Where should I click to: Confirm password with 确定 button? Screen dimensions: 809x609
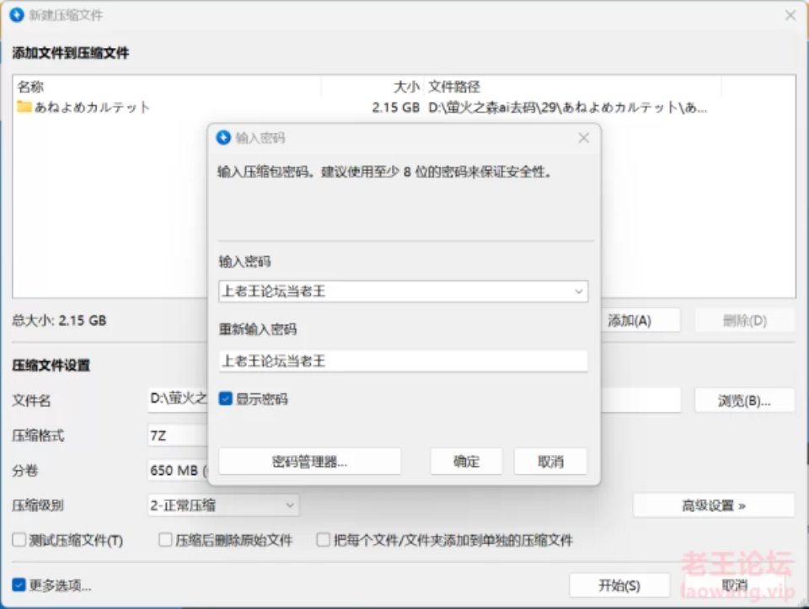466,462
